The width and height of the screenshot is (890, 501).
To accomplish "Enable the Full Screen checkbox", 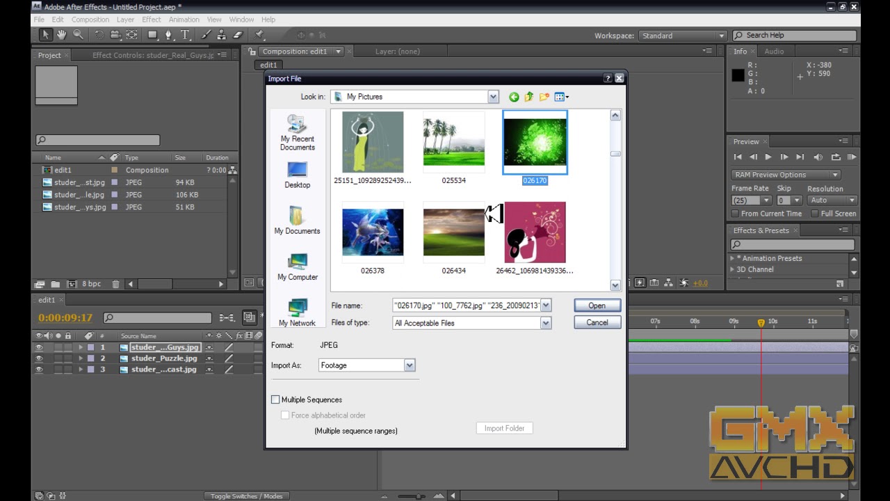I will click(x=815, y=214).
